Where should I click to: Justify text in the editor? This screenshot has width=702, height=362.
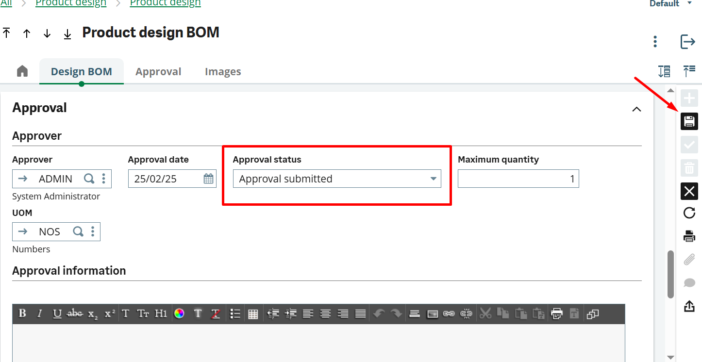click(x=360, y=314)
